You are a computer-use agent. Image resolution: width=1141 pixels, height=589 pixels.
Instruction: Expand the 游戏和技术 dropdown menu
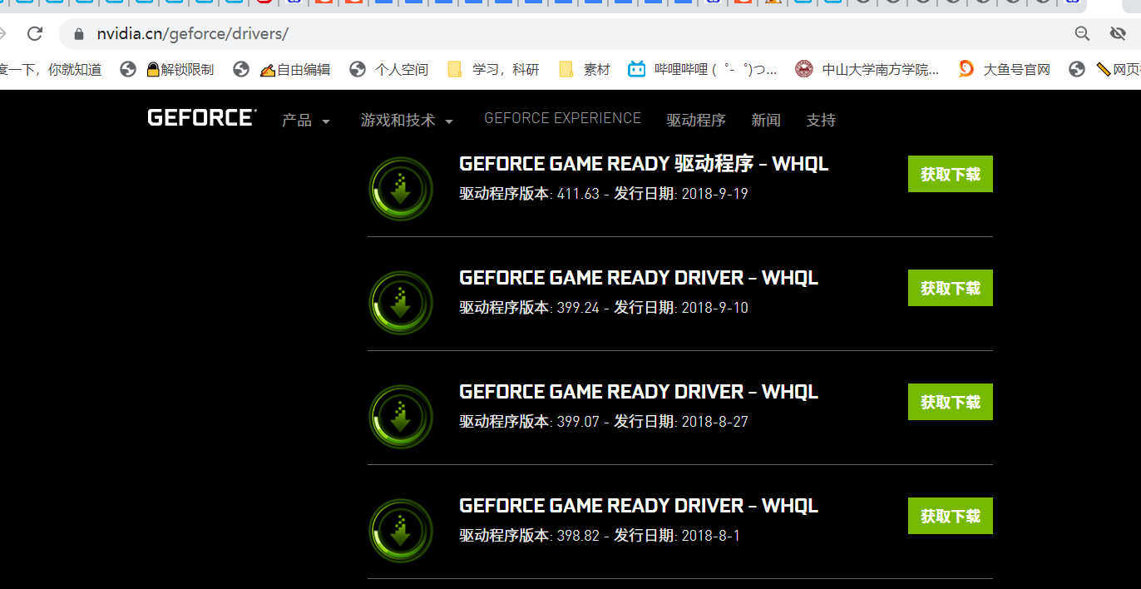tap(407, 121)
